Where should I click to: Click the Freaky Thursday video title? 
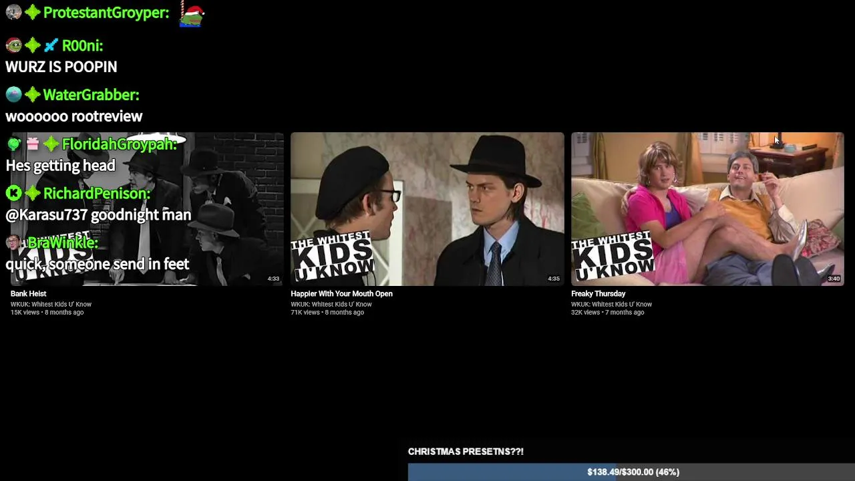point(598,293)
